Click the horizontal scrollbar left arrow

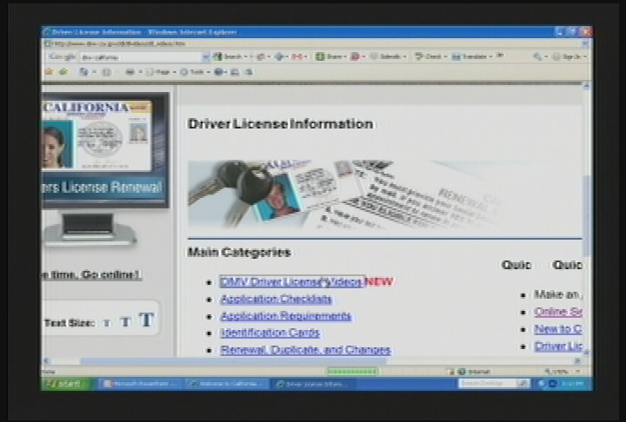46,361
